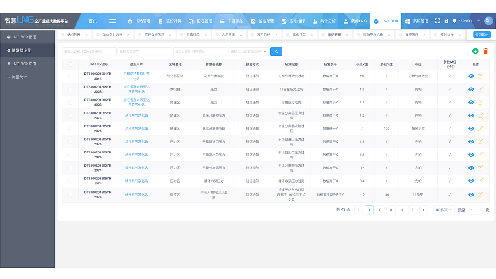The height and width of the screenshot is (279, 496).
Task: Close the 入库管理 tab
Action: [x=241, y=35]
